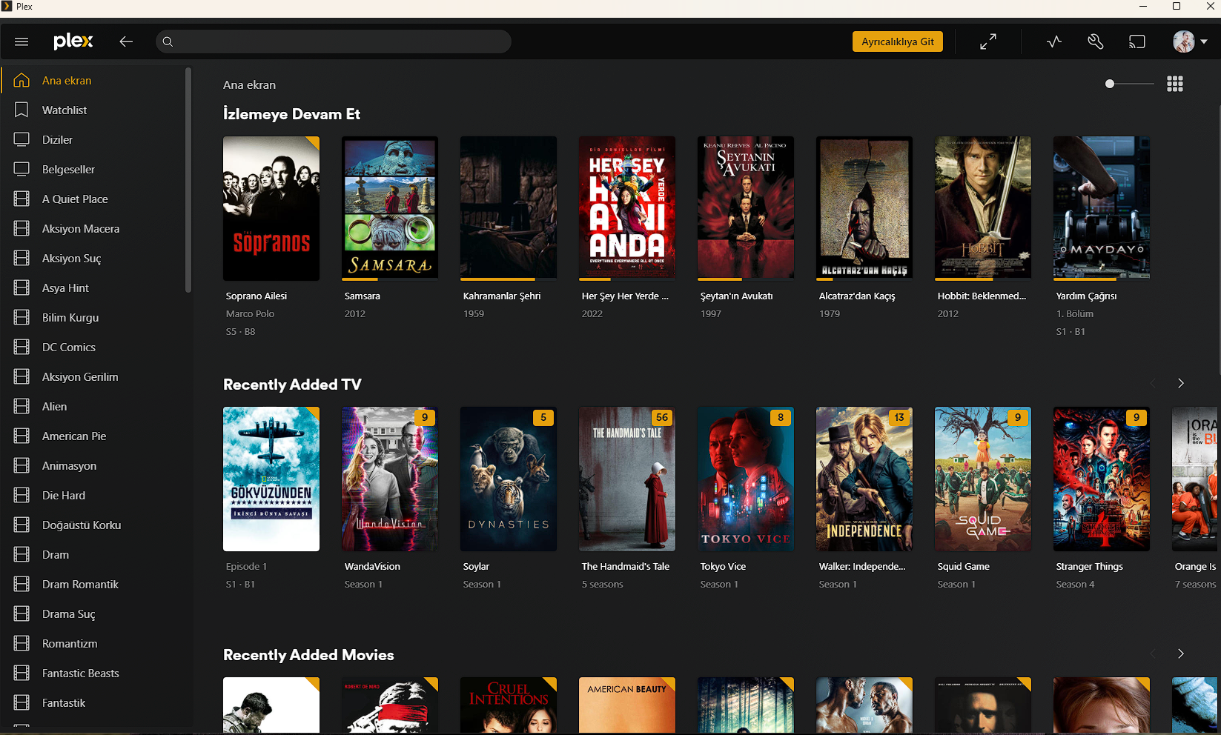Open the Hobbit poster

pyautogui.click(x=983, y=208)
